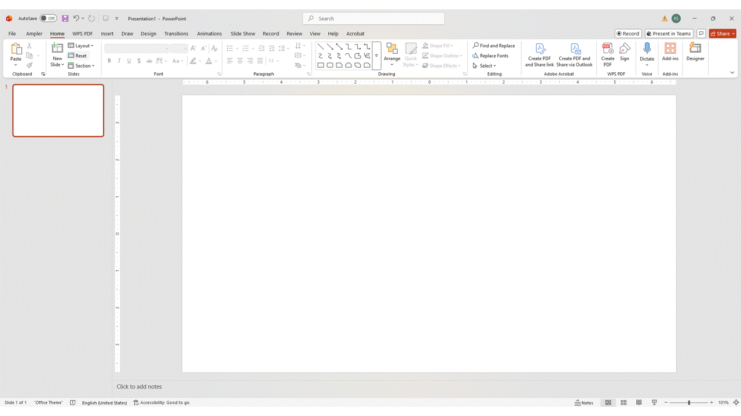Open the Add-ins icon
This screenshot has height=416, width=741.
(x=670, y=49)
